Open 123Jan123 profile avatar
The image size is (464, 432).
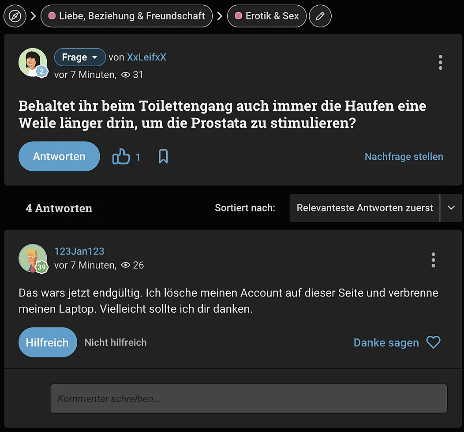33,258
